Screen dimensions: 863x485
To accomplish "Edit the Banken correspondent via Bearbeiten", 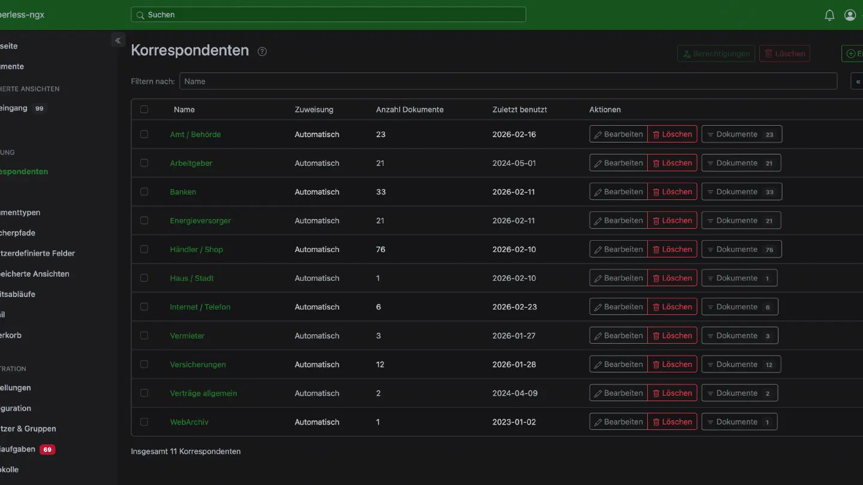I will click(x=618, y=192).
